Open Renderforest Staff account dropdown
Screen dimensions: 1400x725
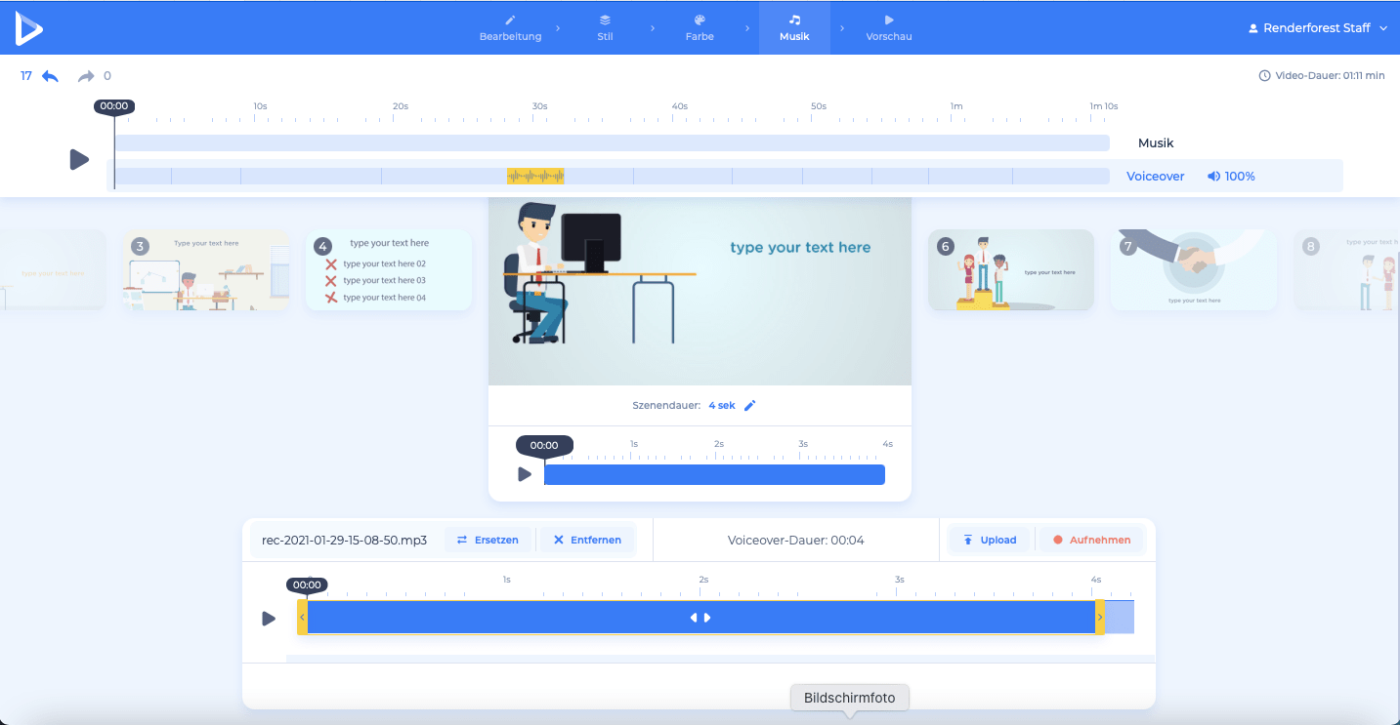[x=1317, y=28]
